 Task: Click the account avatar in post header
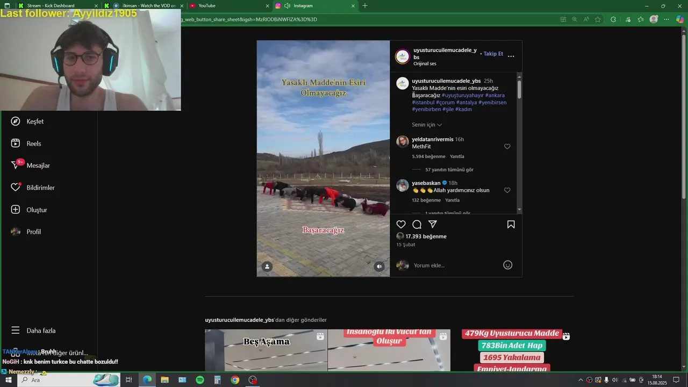point(403,56)
